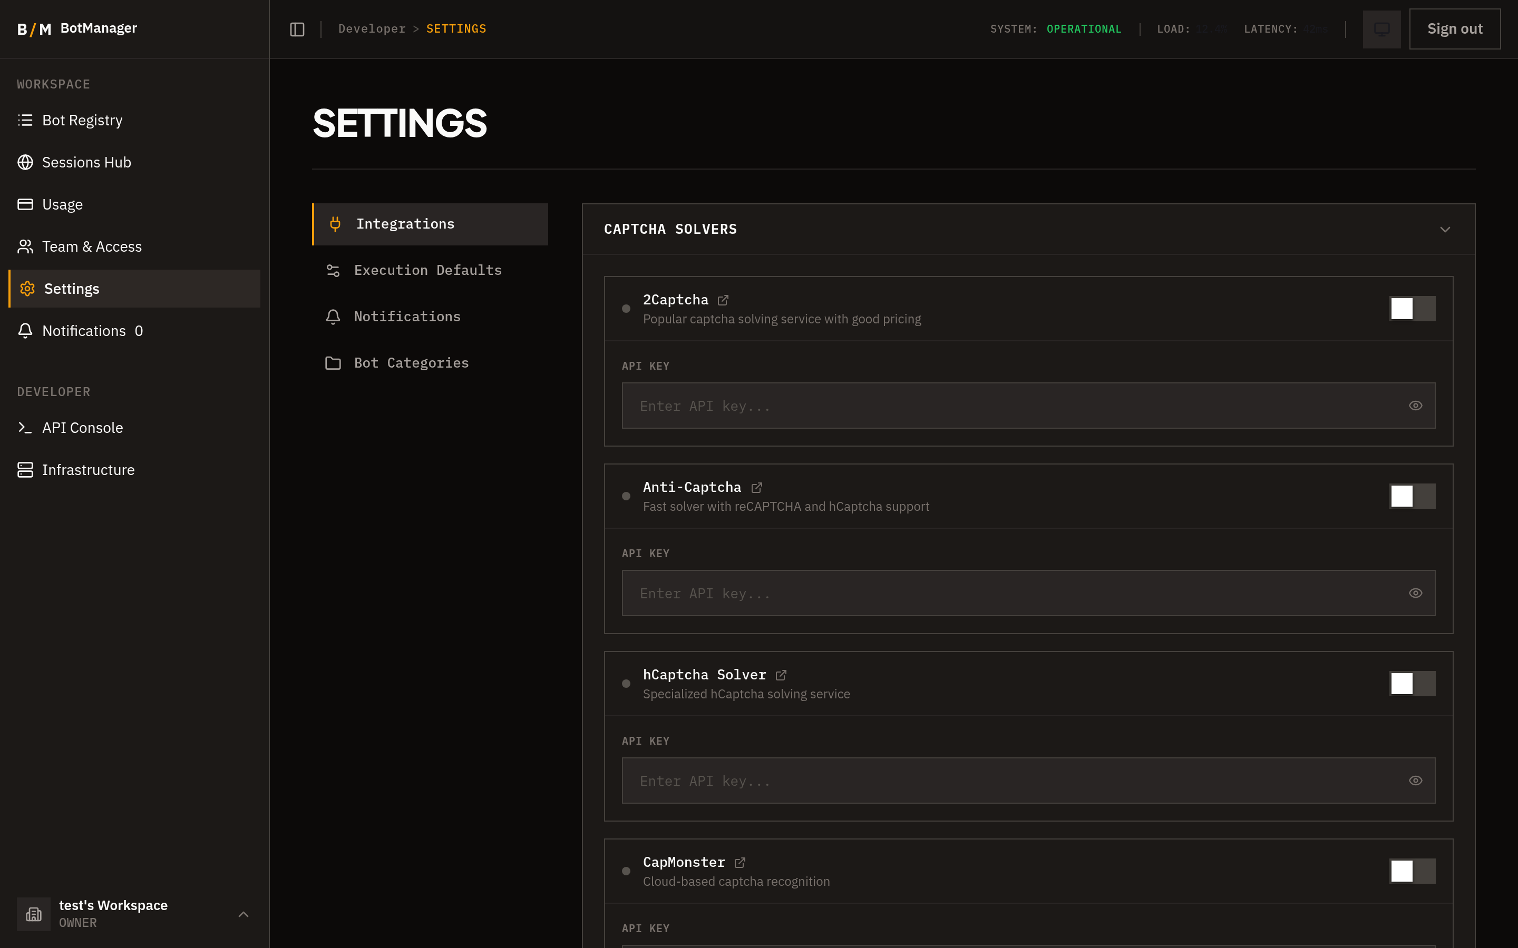The width and height of the screenshot is (1518, 948).
Task: Open the 2Captcha external link
Action: pyautogui.click(x=723, y=300)
